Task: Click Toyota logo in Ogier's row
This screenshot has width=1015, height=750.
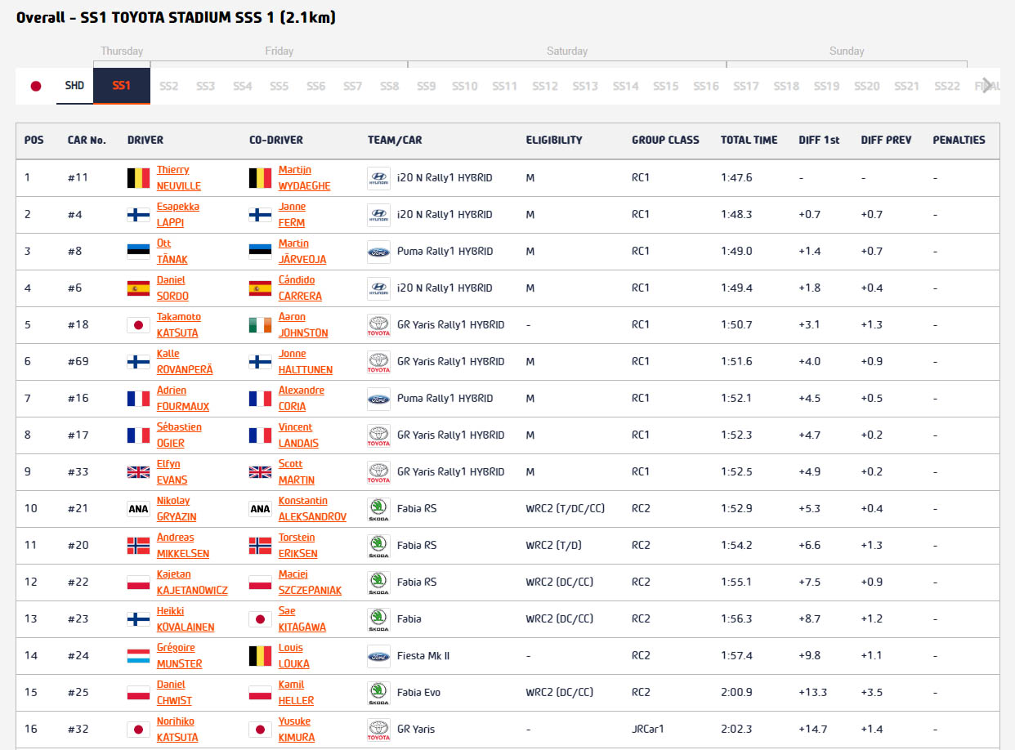Action: point(378,435)
